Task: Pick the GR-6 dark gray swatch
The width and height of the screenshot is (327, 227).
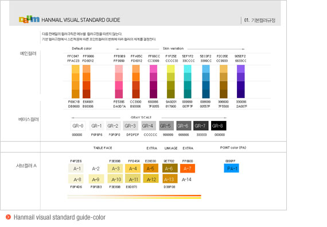Action: click(184, 126)
